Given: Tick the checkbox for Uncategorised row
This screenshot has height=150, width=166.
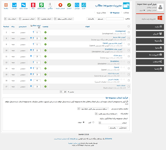Looking at the screenshot, I should (129, 32).
